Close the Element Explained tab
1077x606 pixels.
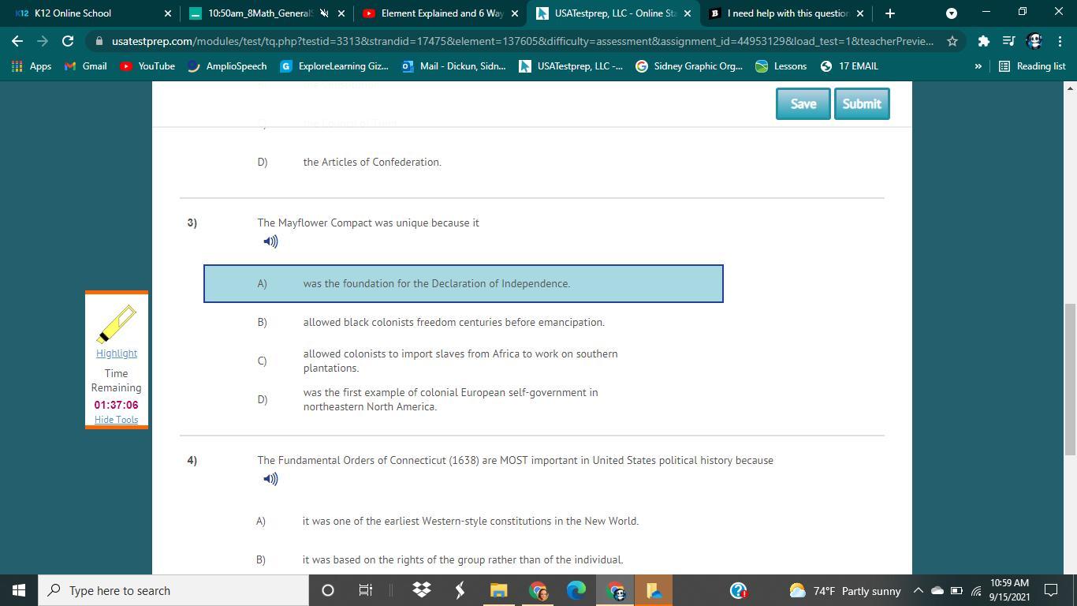pos(515,13)
